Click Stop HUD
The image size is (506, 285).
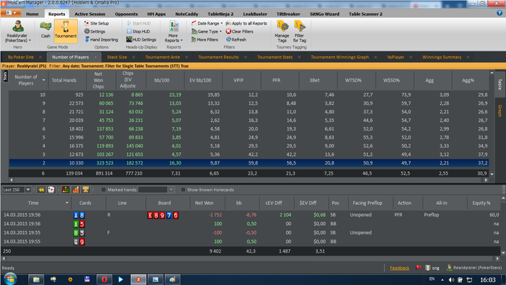tap(138, 31)
